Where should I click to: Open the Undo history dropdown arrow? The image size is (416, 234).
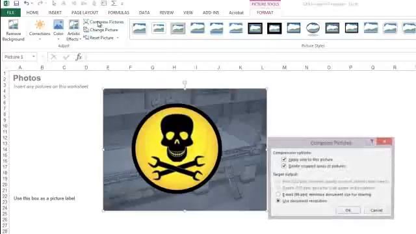(x=32, y=3)
